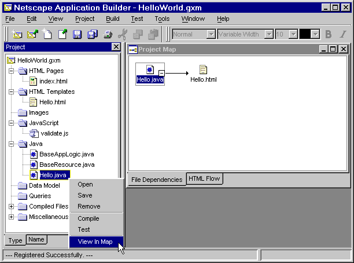Image resolution: width=354 pixels, height=263 pixels.
Task: Choose Open from the context menu
Action: (96, 185)
